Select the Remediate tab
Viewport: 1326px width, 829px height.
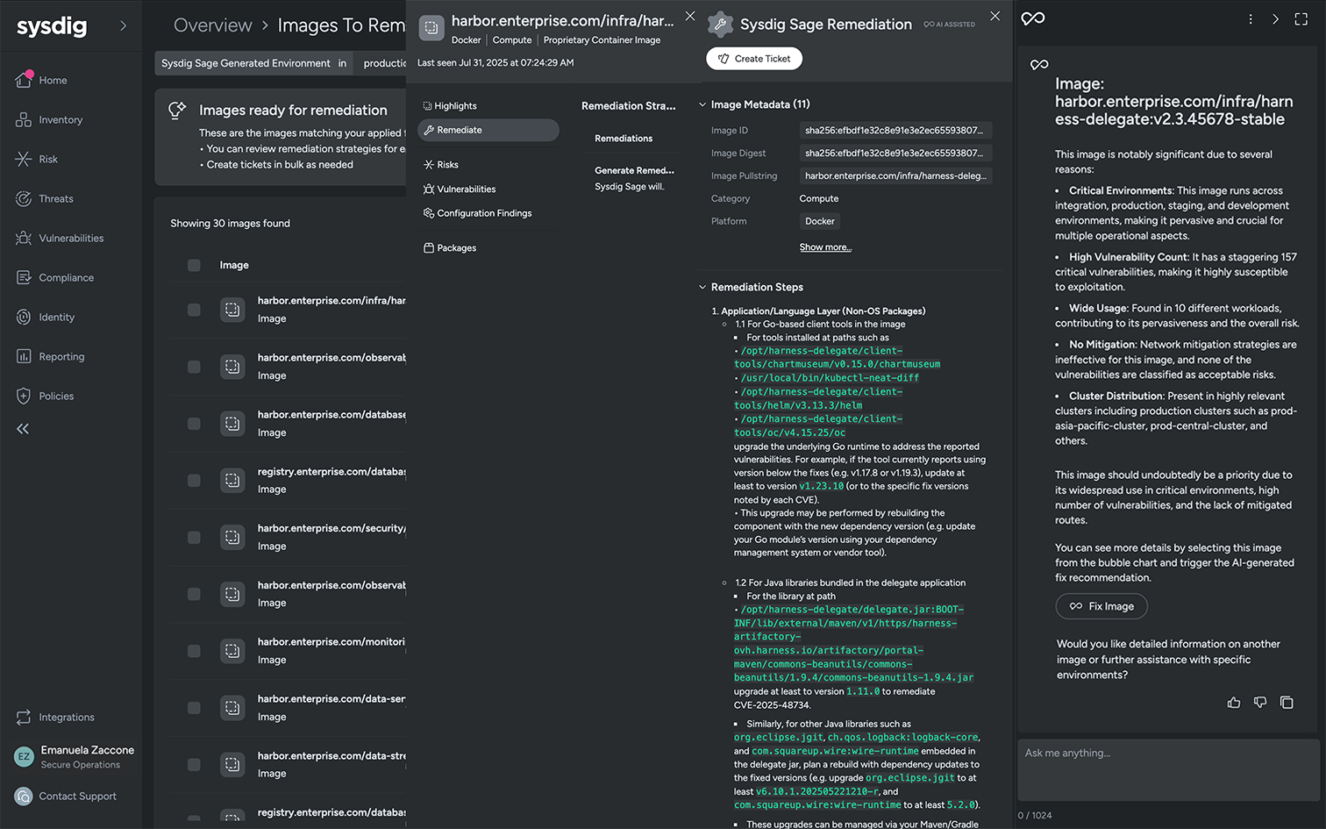coord(488,130)
